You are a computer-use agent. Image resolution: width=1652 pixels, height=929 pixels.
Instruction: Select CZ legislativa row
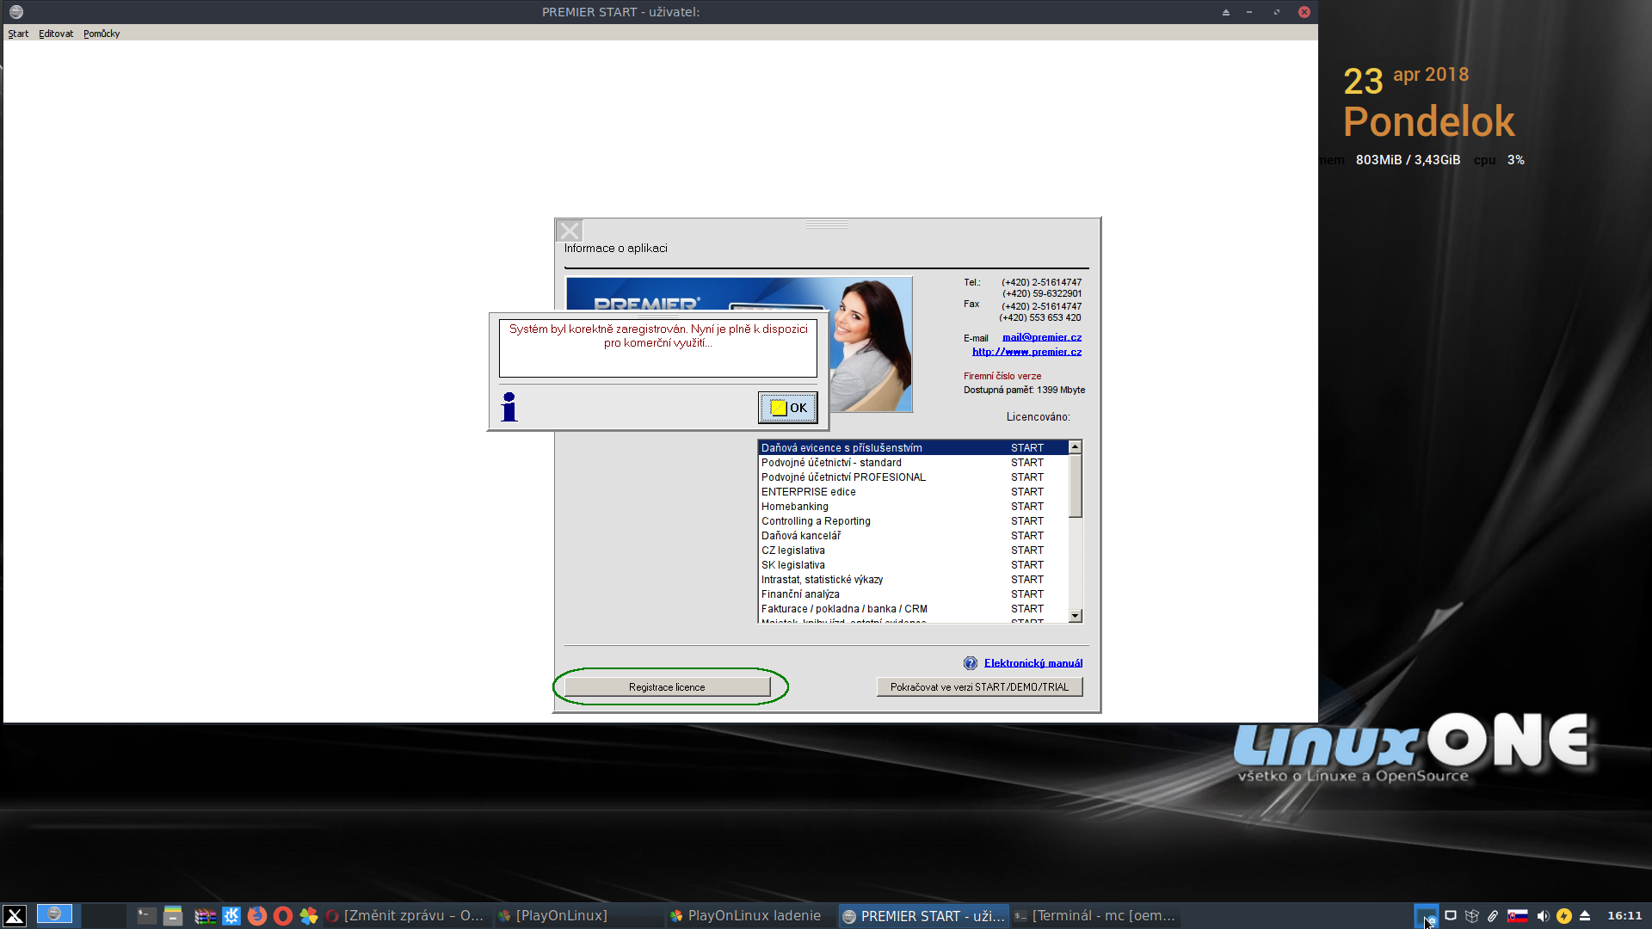(x=913, y=551)
